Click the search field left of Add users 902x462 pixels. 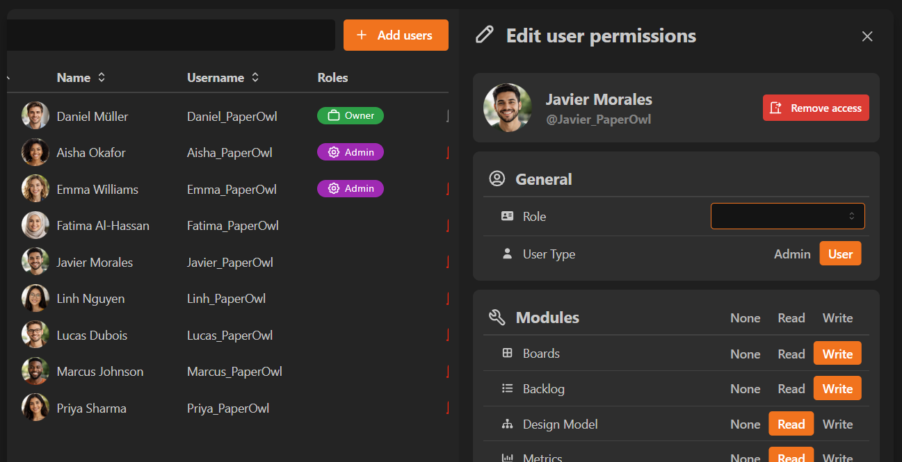click(x=171, y=35)
